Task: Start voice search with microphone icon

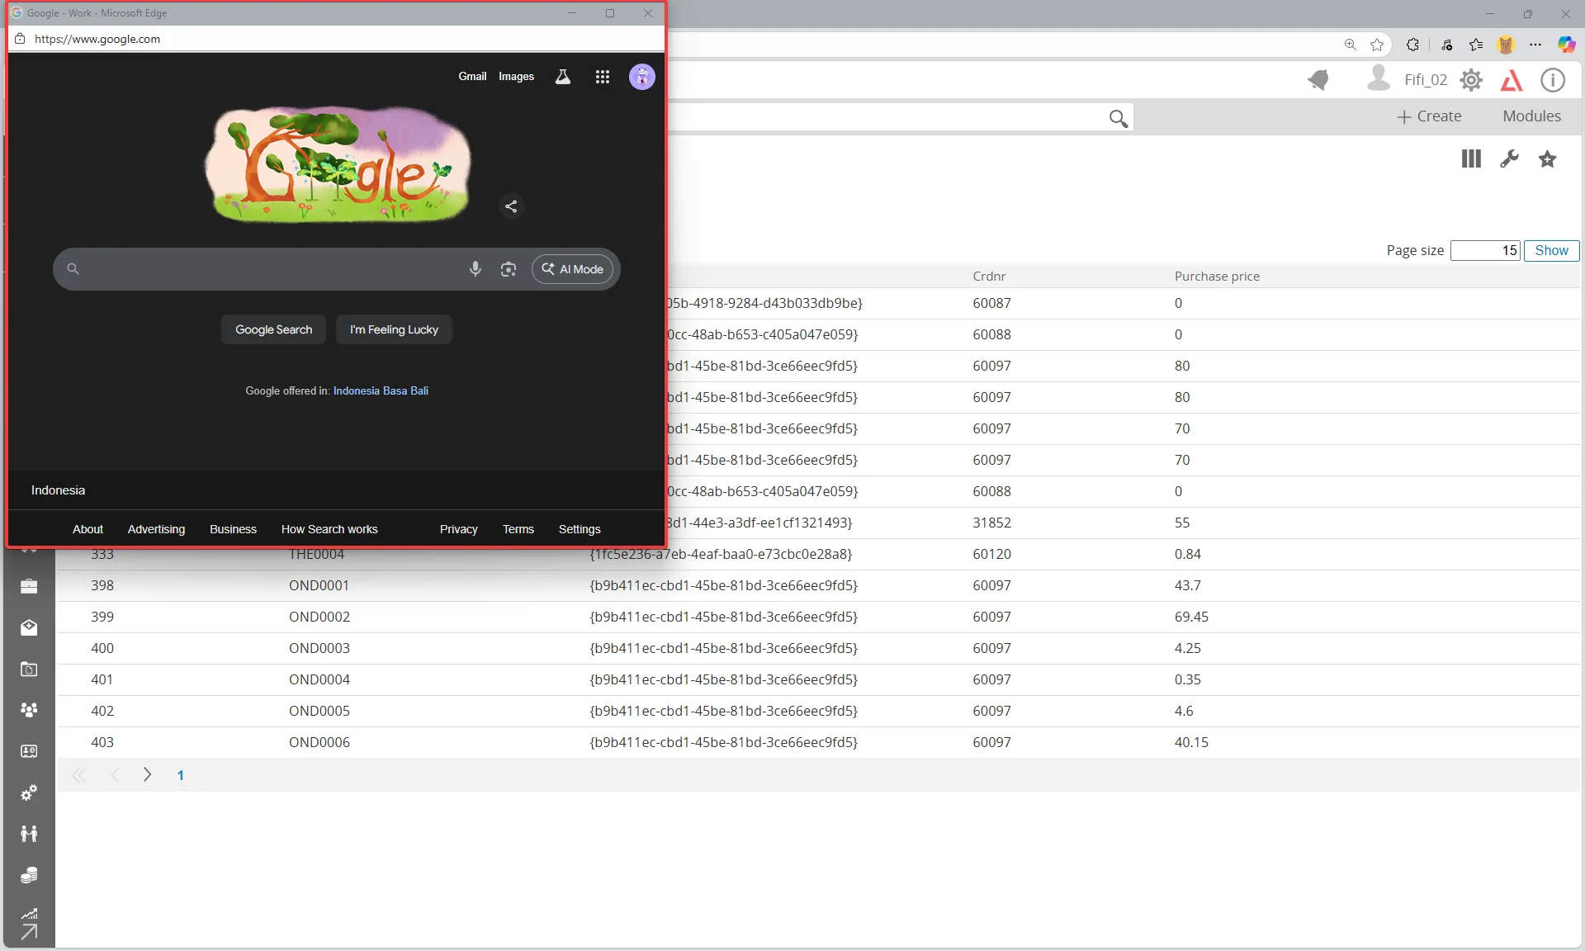Action: [475, 269]
